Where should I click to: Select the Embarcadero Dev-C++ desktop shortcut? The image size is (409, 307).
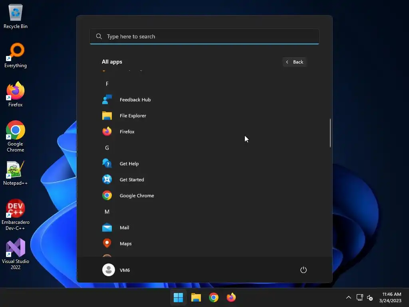(x=16, y=215)
